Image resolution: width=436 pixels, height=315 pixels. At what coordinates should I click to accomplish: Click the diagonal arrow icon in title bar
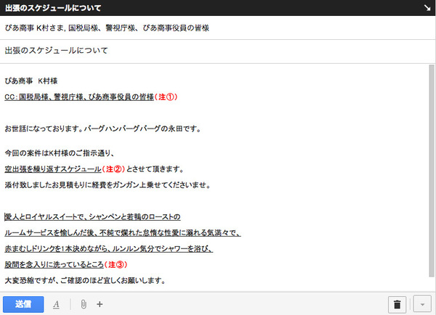[x=426, y=8]
